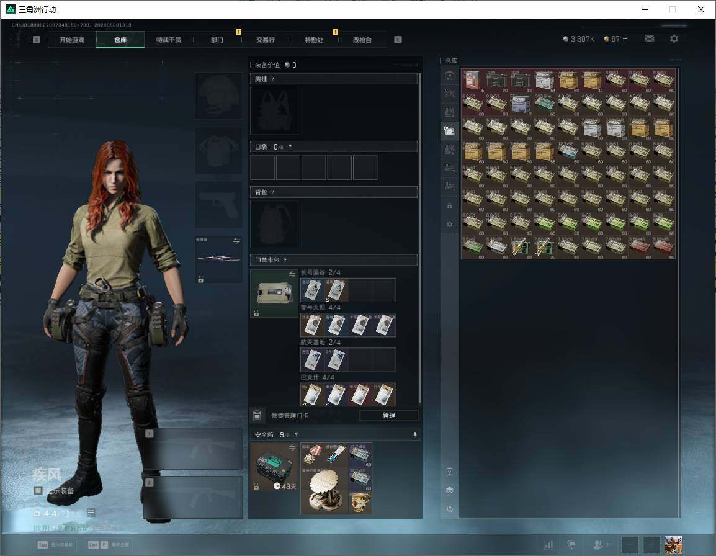Click the medal item in the safe box

(312, 455)
